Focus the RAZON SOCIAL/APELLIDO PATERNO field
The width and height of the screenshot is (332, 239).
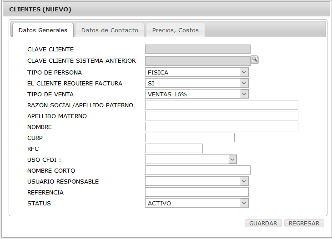[x=221, y=105]
